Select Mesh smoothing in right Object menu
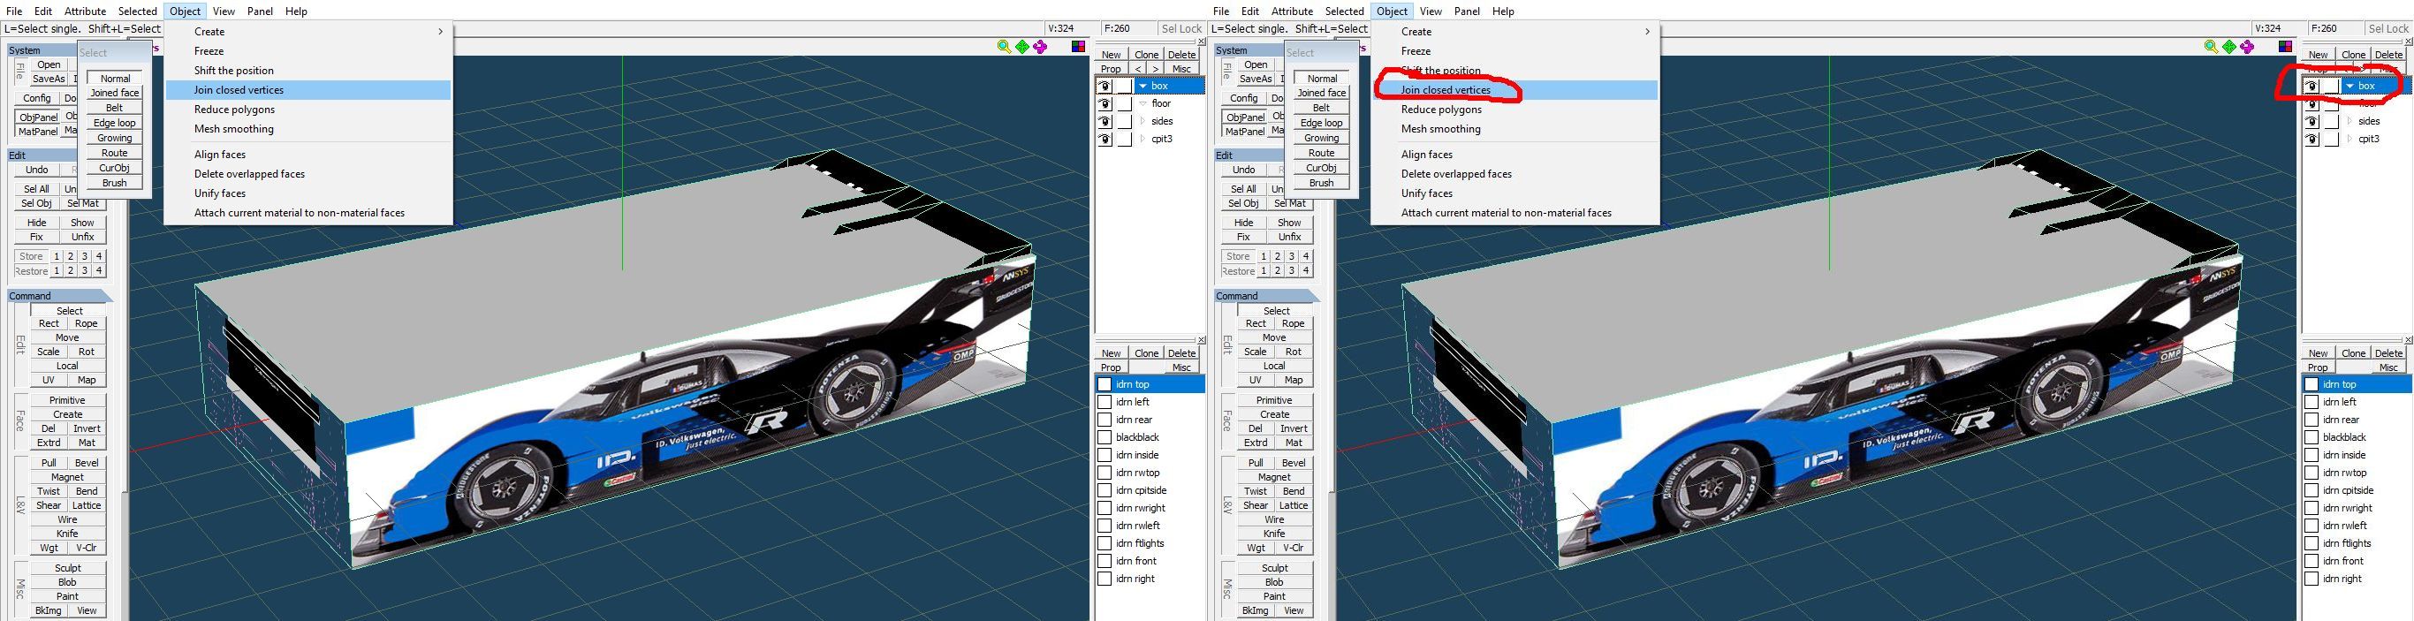 (x=1440, y=129)
